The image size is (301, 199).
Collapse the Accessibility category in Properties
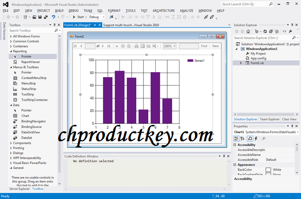[234, 145]
